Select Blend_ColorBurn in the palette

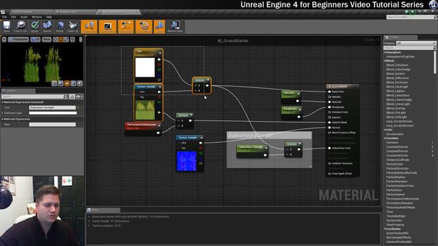point(398,65)
